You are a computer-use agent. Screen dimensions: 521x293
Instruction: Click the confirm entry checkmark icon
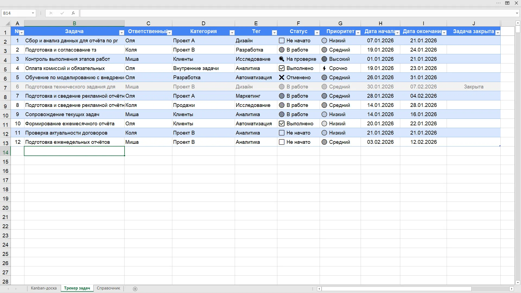tap(62, 13)
